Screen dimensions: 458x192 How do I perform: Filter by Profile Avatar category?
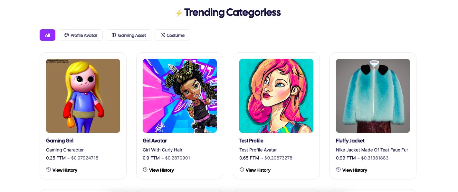tap(81, 35)
